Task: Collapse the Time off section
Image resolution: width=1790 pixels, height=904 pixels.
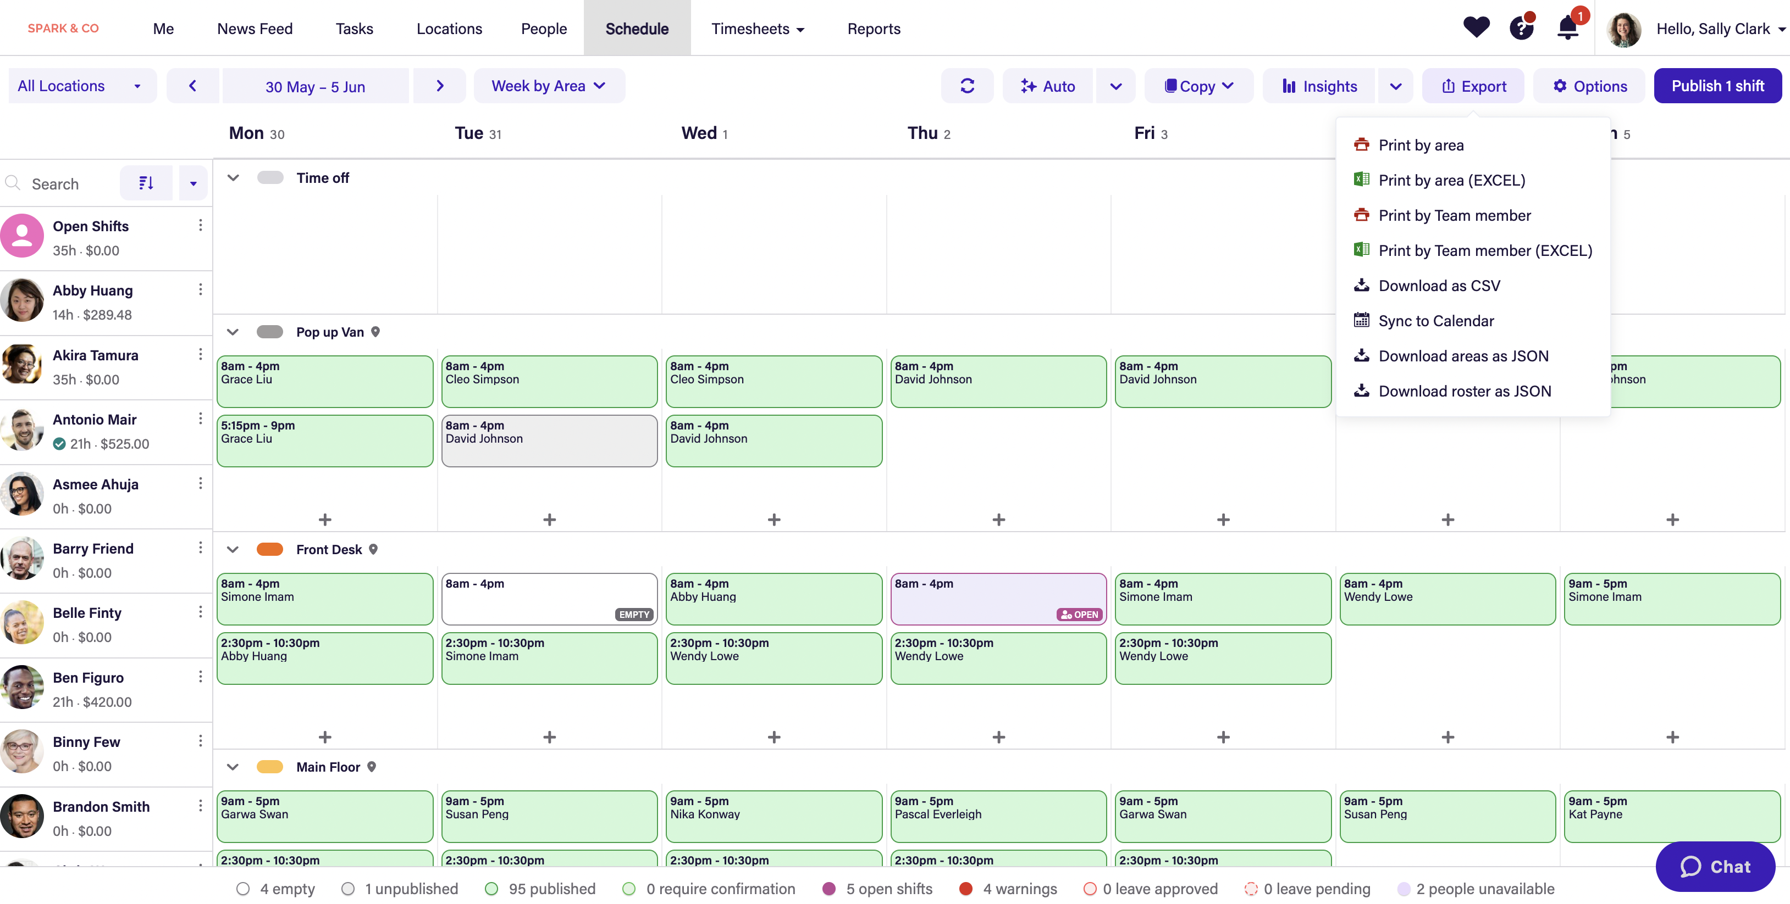Action: coord(233,178)
